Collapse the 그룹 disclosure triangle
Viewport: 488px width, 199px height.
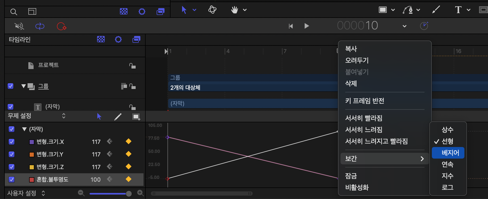(24, 86)
